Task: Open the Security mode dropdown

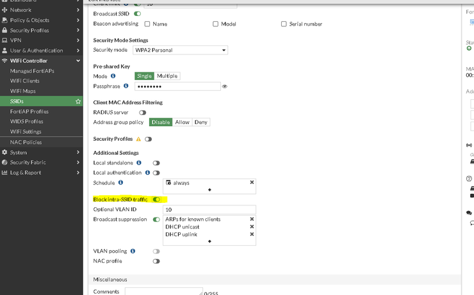Action: point(179,50)
